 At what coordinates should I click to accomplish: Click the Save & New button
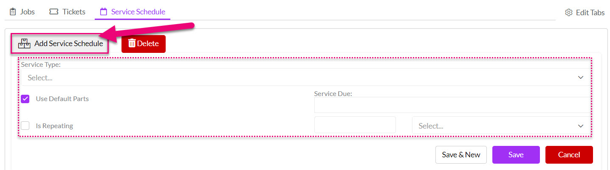[461, 155]
